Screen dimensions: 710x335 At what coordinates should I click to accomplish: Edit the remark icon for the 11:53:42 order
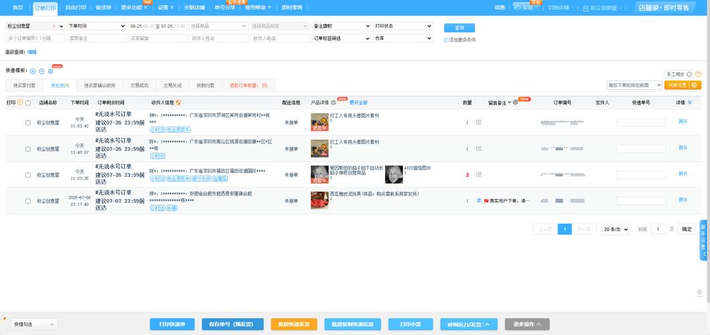tap(479, 122)
